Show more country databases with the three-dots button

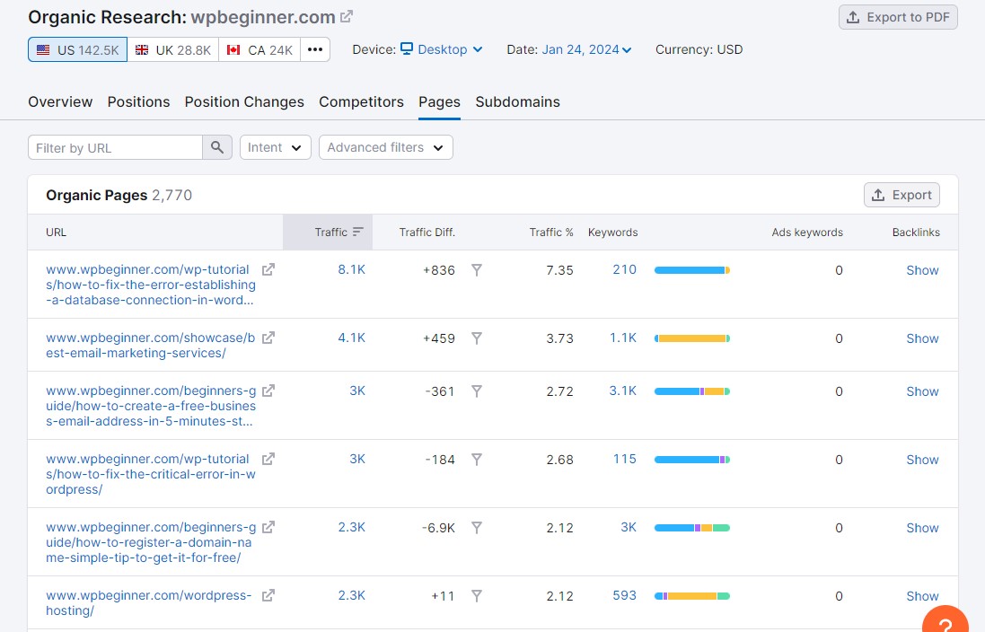[x=315, y=49]
